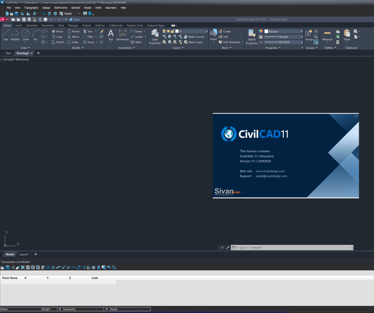Screen dimensions: 374x313
Task: Click Create block button
Action: point(225,31)
